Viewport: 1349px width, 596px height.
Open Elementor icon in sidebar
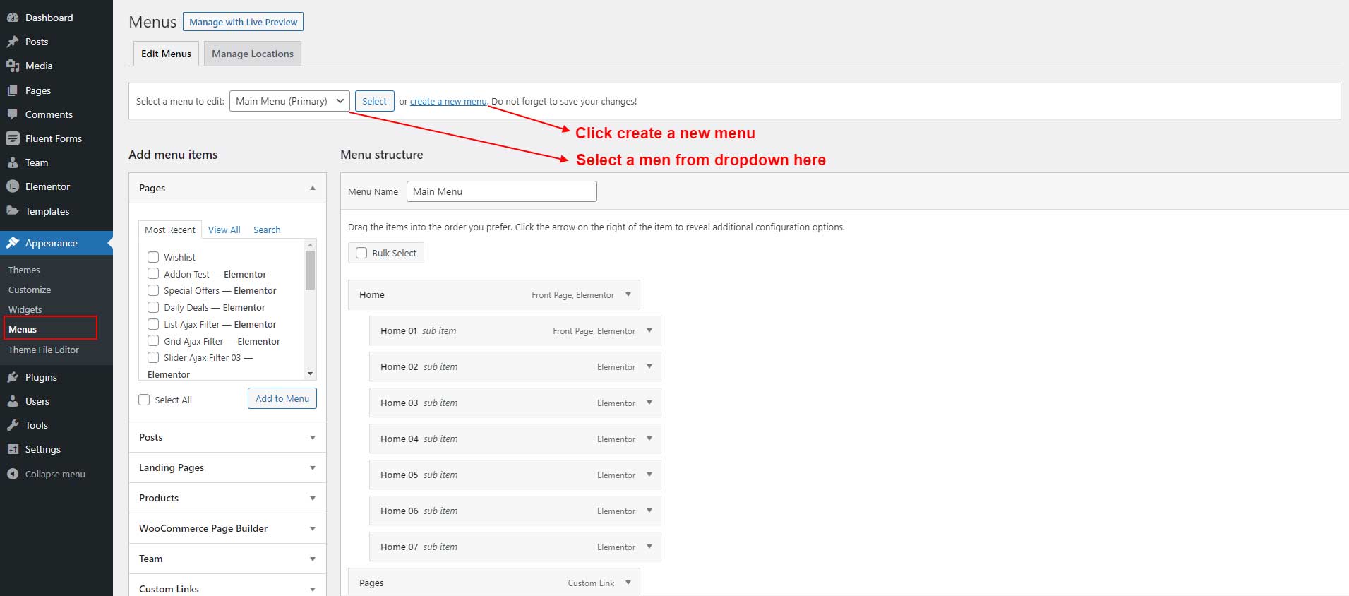tap(13, 186)
